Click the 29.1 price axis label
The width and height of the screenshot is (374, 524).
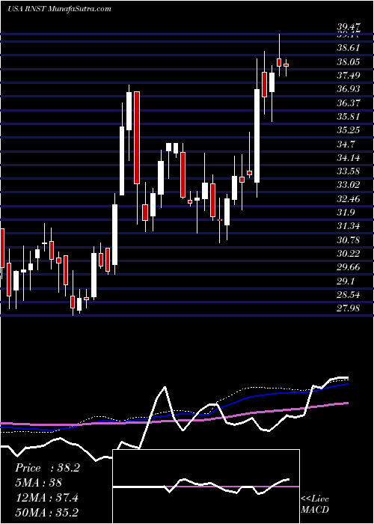(x=346, y=281)
